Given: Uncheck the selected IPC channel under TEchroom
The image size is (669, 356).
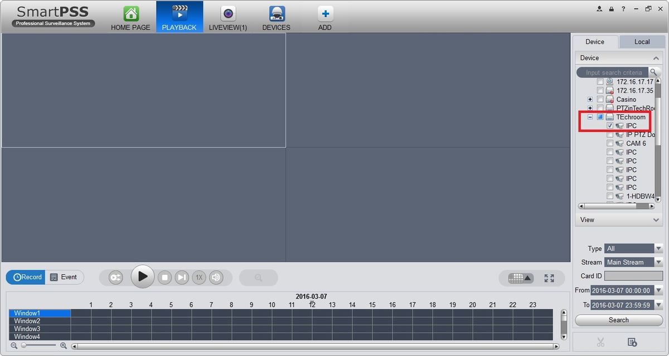Looking at the screenshot, I should (610, 126).
